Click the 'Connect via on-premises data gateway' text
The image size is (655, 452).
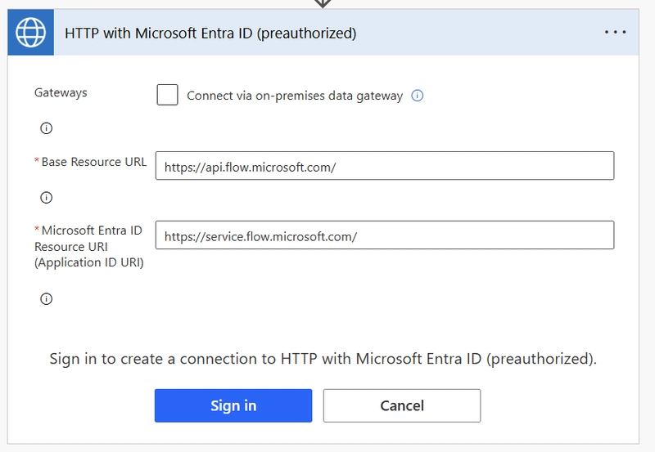[x=295, y=96]
